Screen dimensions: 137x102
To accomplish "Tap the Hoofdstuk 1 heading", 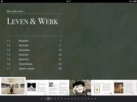I will pos(16,11).
